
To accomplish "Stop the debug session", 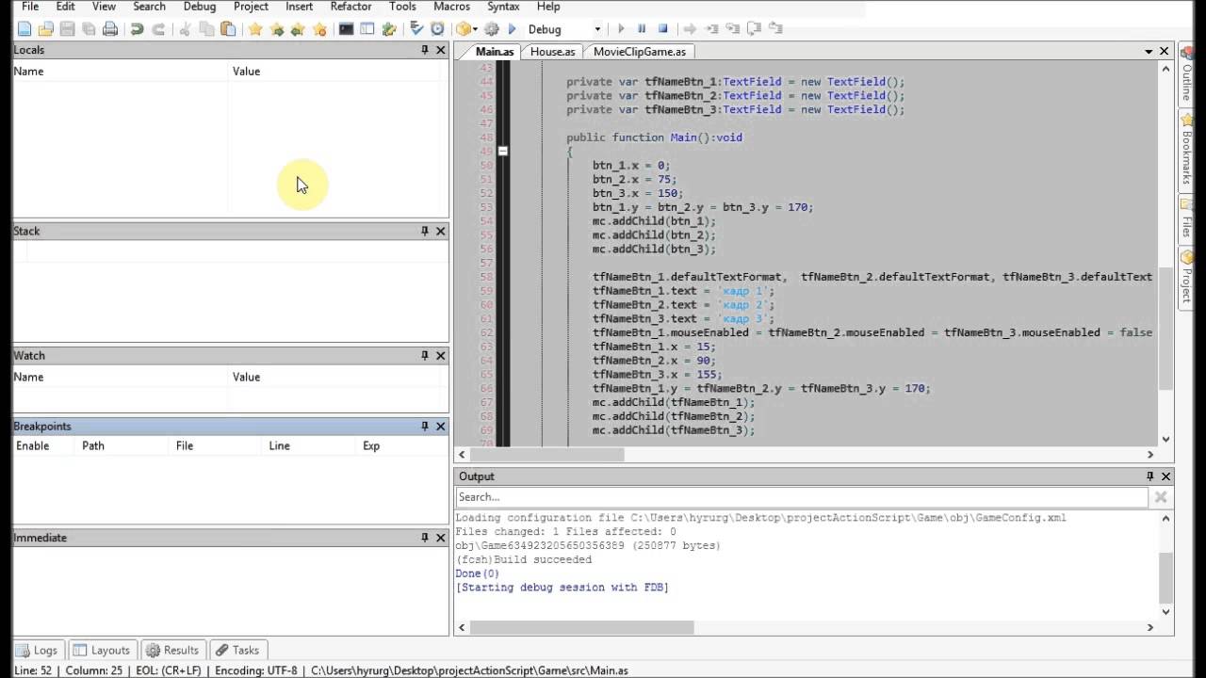I will click(663, 29).
